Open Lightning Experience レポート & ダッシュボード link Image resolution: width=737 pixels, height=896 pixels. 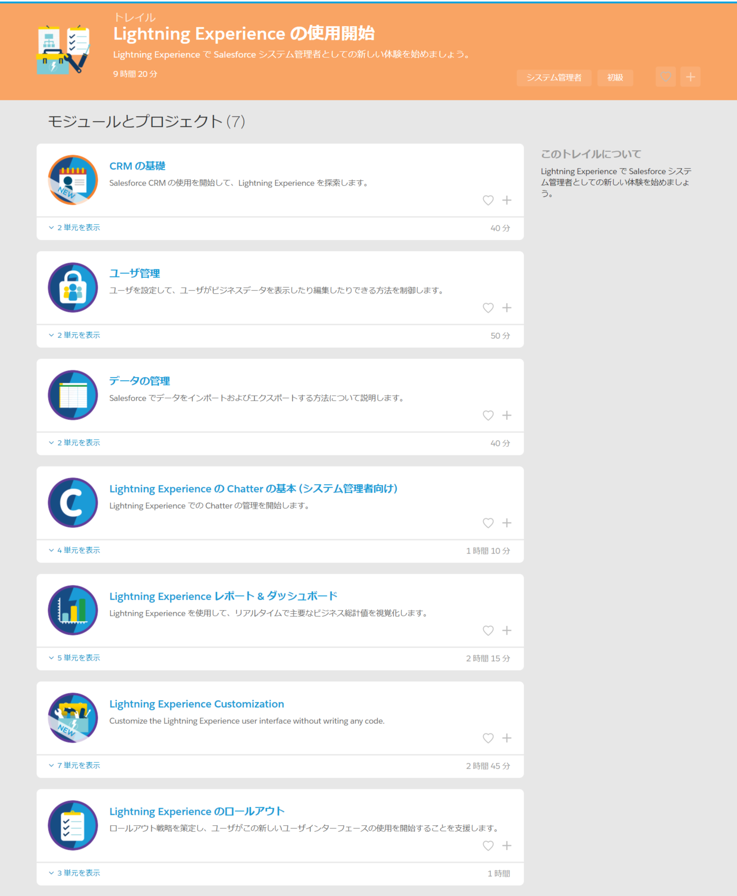coord(223,596)
